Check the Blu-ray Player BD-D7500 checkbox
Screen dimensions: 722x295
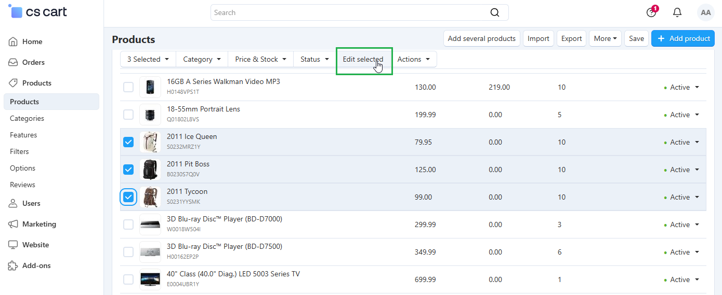click(x=128, y=252)
